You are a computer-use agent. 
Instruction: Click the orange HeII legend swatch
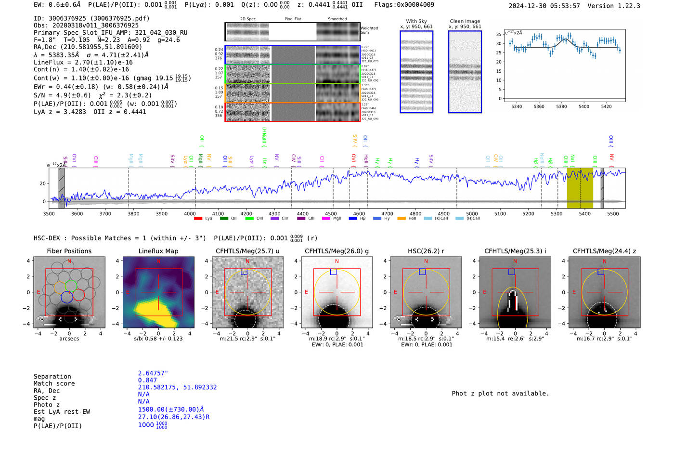click(402, 219)
